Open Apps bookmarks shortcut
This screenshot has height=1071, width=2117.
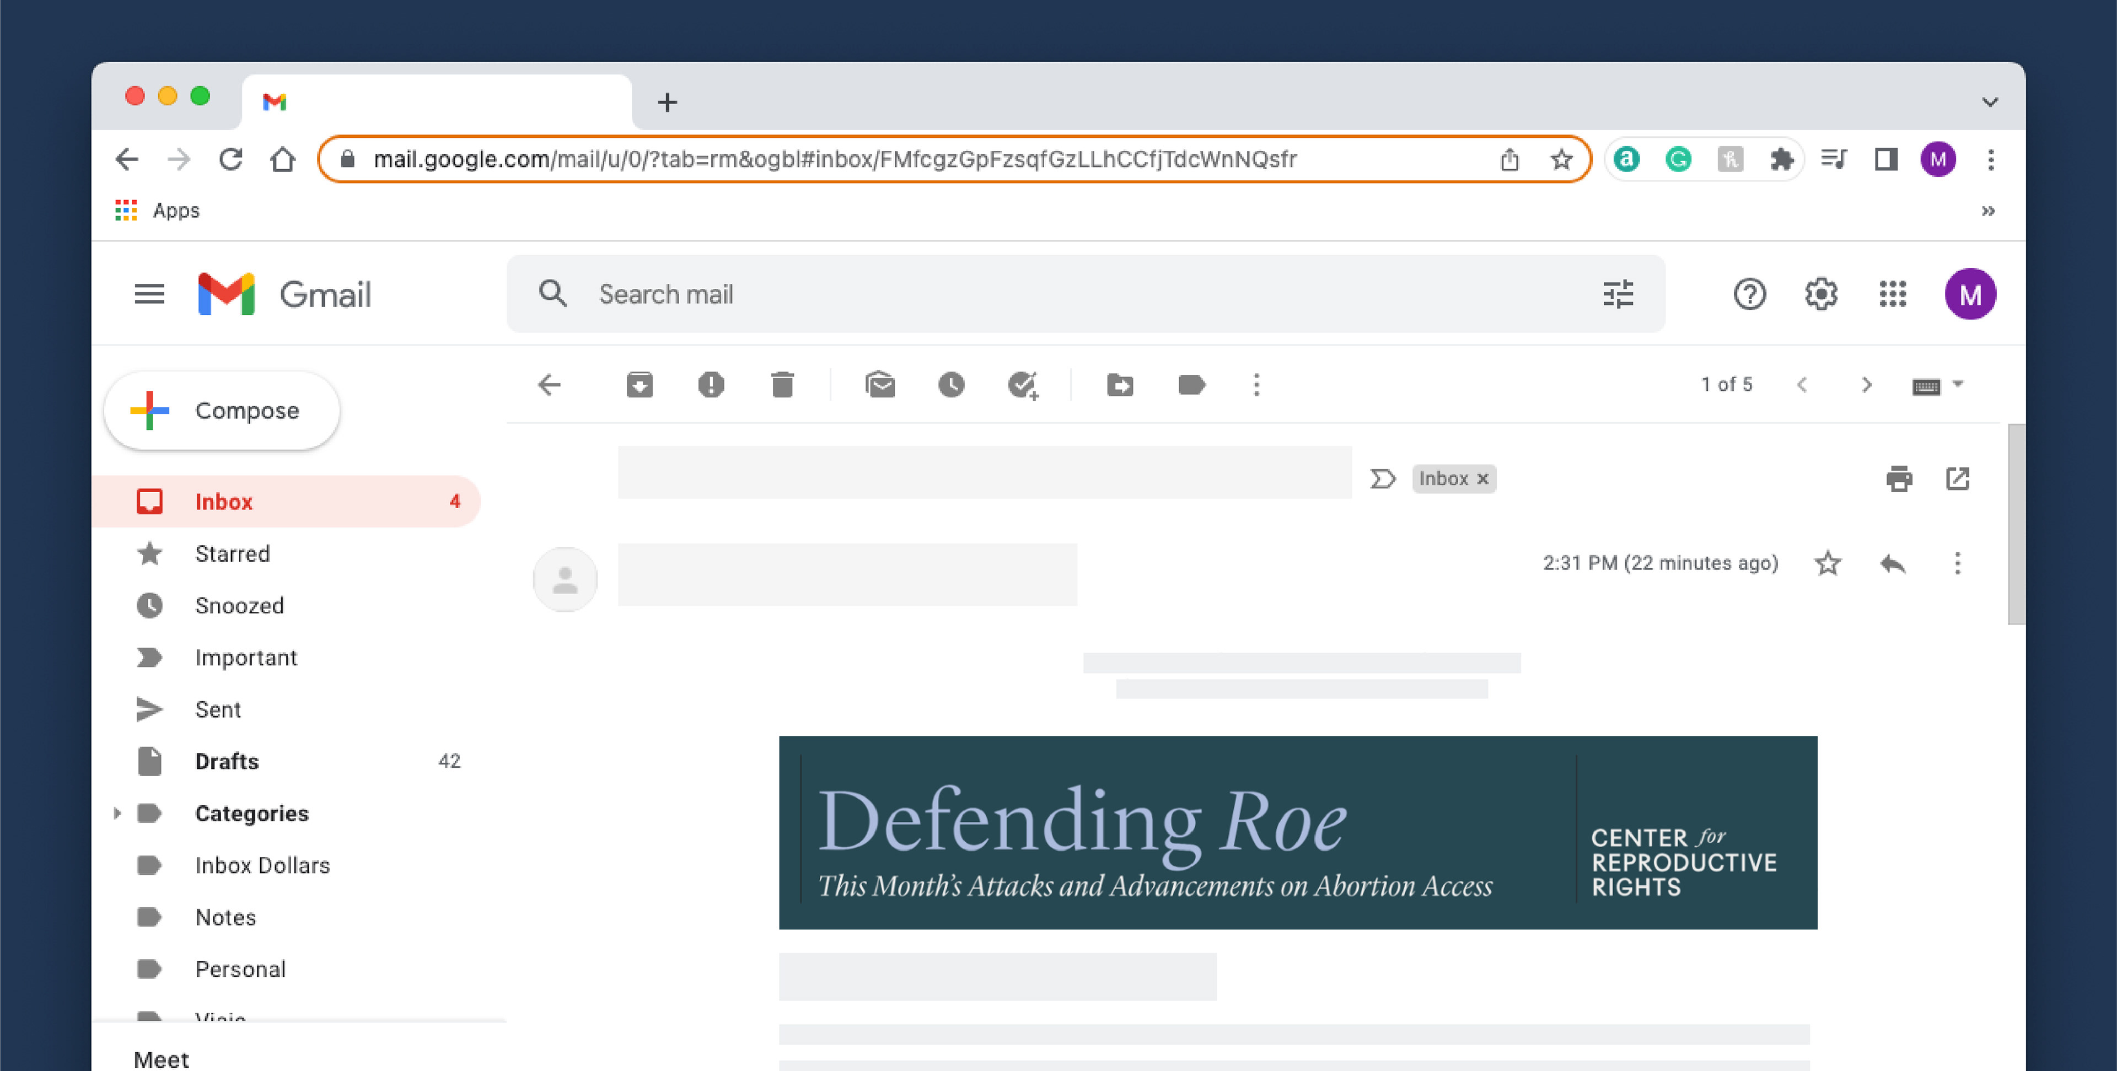(x=158, y=211)
